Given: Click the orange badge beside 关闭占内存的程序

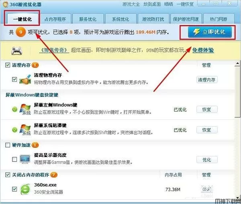Looking at the screenshot, I should (54, 175).
